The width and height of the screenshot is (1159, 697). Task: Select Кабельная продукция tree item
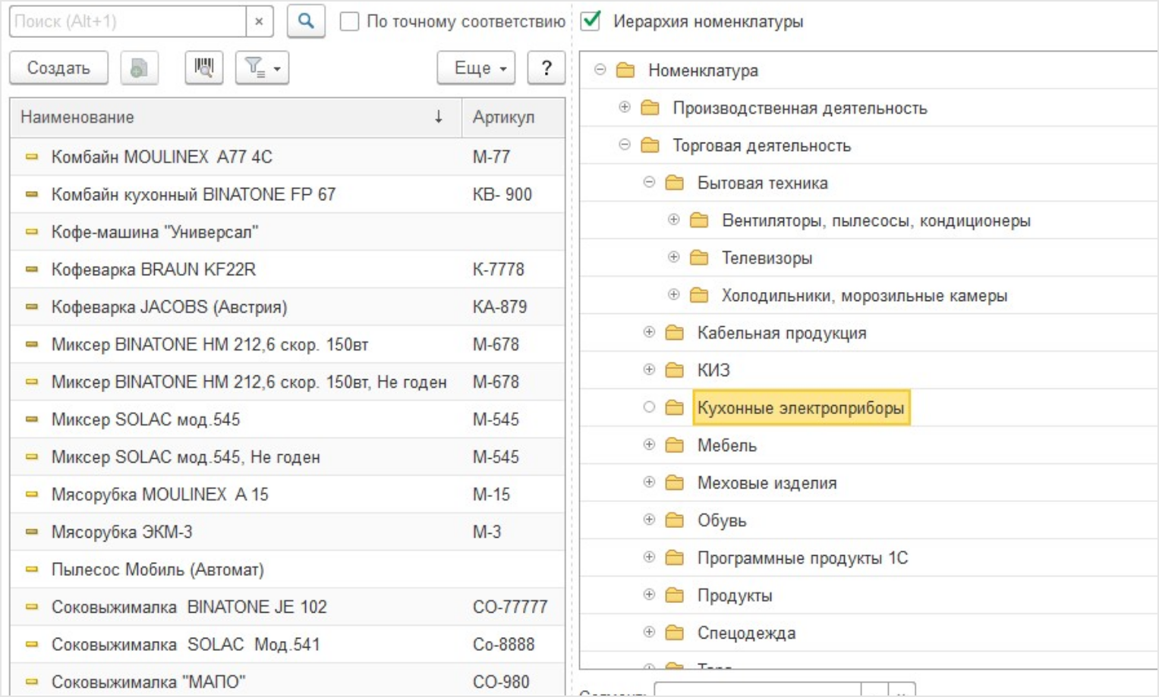coord(781,333)
